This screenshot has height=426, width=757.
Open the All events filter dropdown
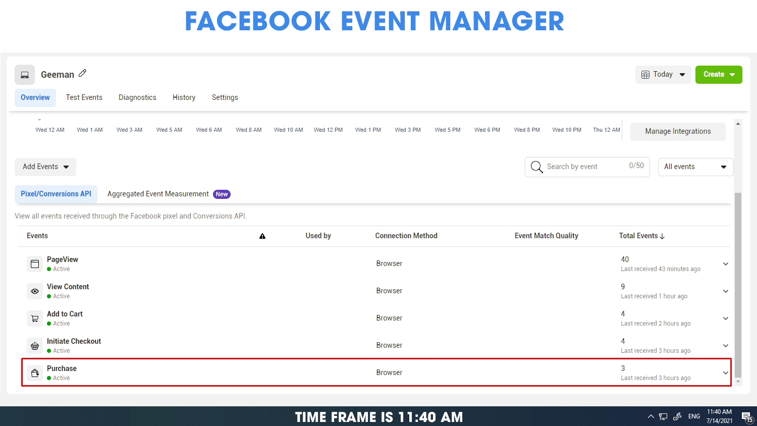pyautogui.click(x=695, y=167)
